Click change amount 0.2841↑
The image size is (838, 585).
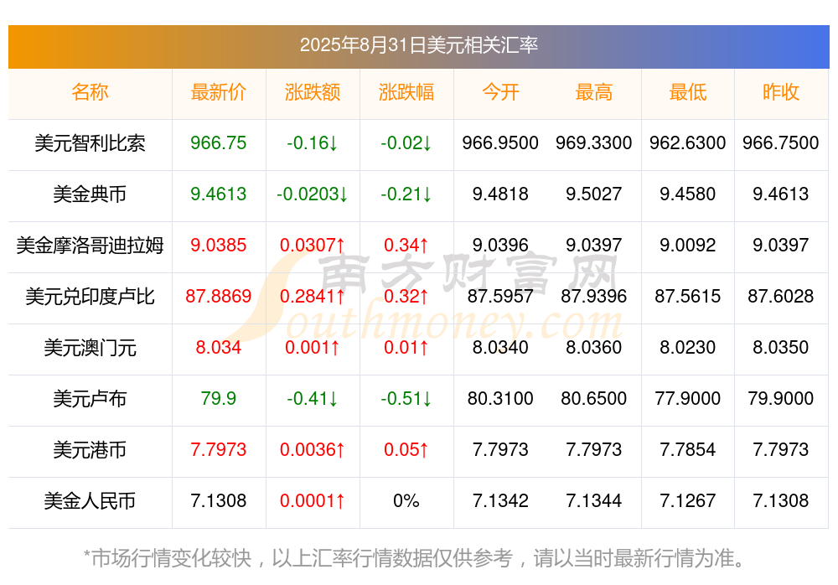[313, 296]
